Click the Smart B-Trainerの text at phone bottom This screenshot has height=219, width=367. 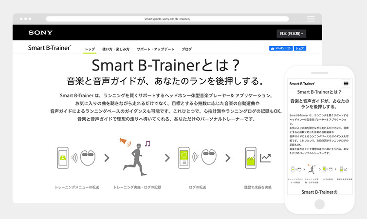[319, 192]
